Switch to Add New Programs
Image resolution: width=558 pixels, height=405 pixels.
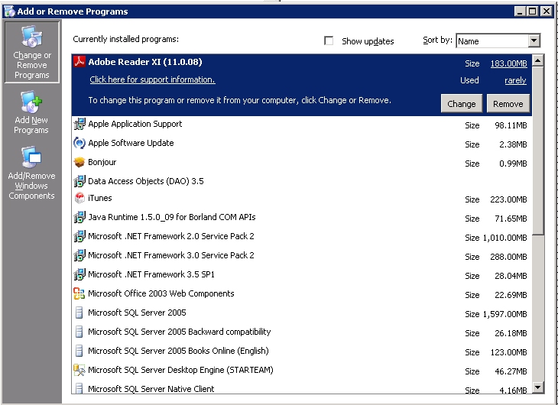click(x=31, y=112)
